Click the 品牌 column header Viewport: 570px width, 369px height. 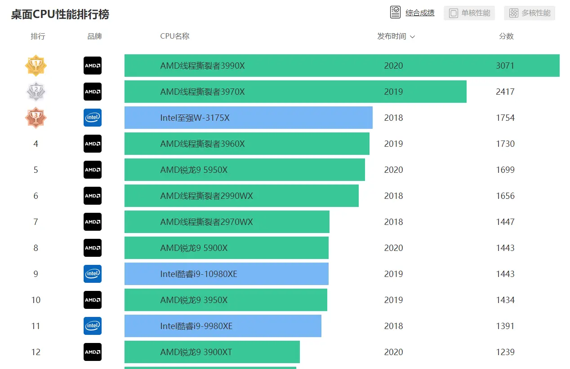pos(94,36)
